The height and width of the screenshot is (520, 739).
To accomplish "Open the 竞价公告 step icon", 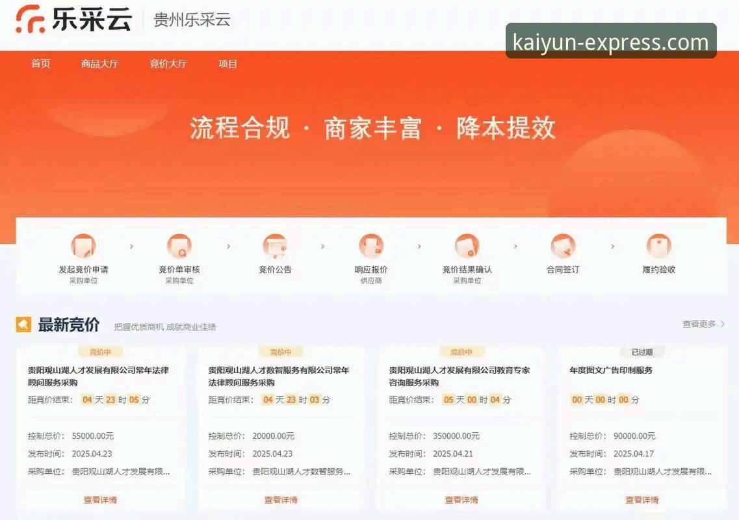I will click(x=275, y=247).
